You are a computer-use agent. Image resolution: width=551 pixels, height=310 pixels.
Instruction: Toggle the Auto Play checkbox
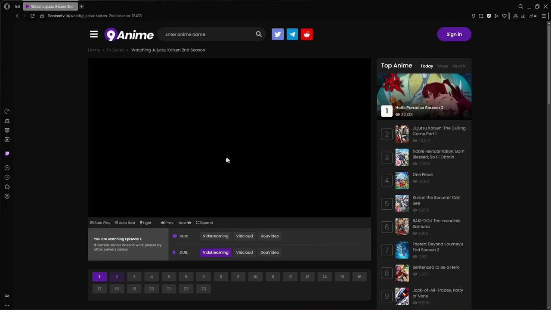[x=100, y=223]
